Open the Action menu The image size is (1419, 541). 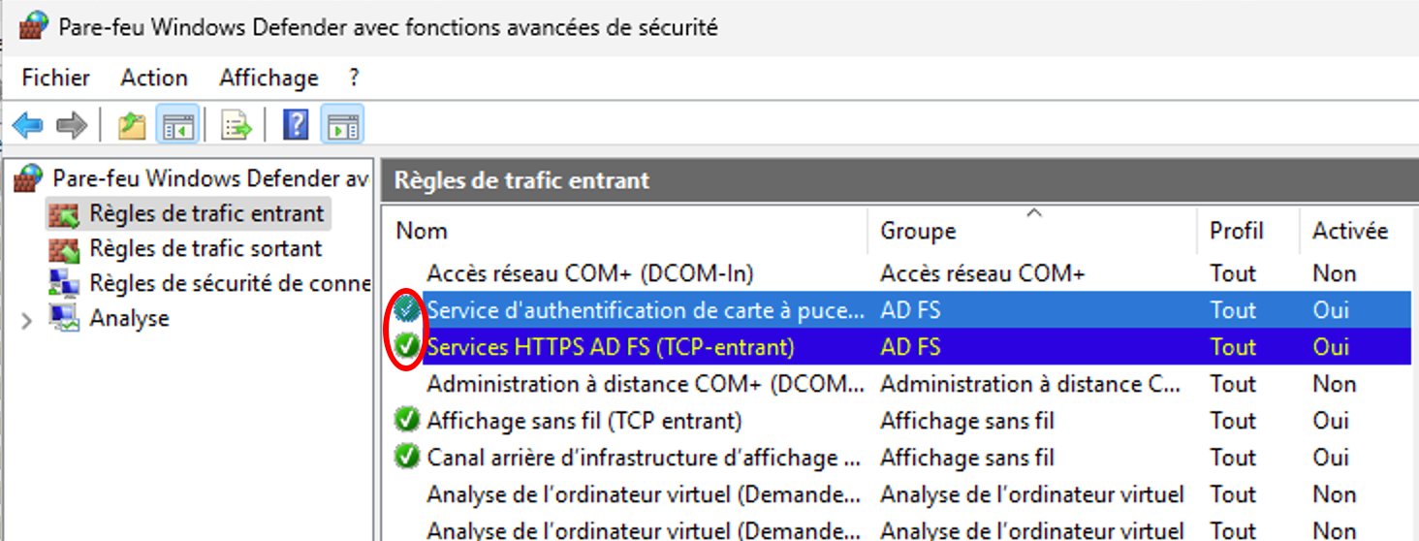[154, 78]
